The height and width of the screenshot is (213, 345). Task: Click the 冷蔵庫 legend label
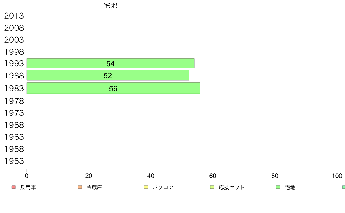[94, 187]
